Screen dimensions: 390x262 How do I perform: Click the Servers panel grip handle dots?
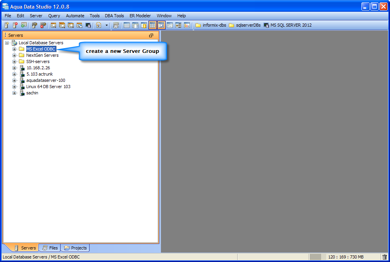pyautogui.click(x=5, y=35)
